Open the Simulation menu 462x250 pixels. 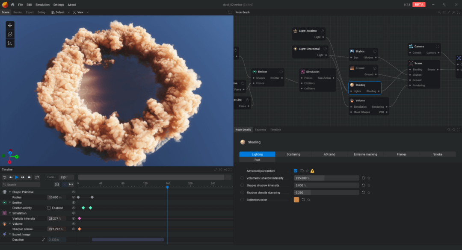(42, 5)
